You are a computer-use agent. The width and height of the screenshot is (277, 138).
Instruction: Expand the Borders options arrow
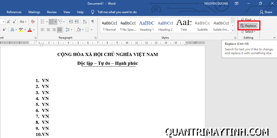tap(91, 30)
